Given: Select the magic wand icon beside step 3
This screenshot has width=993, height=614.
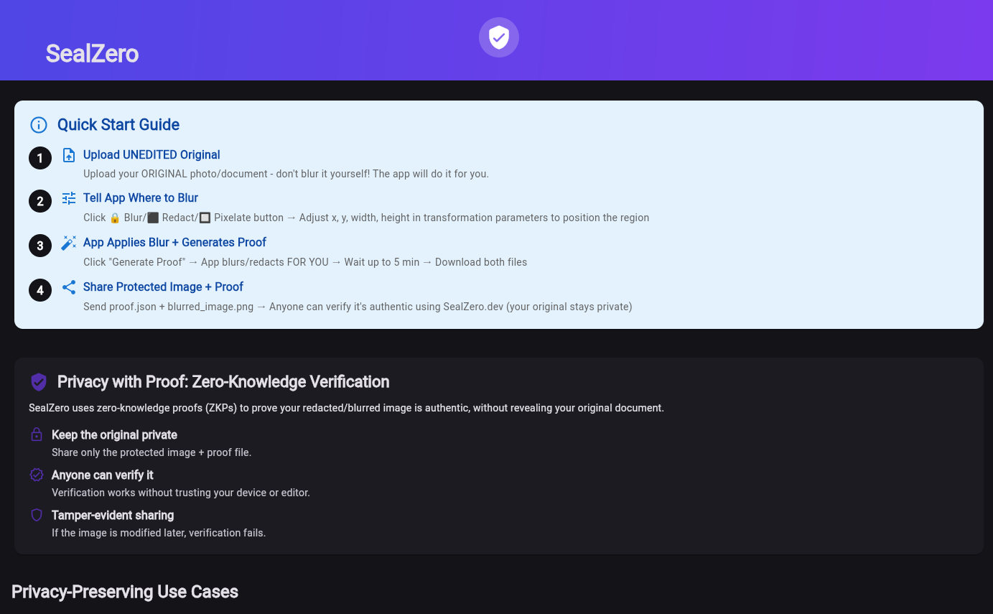Looking at the screenshot, I should [x=69, y=242].
